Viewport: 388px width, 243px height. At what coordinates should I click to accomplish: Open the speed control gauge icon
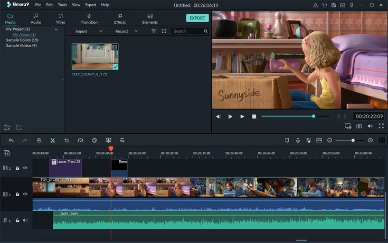point(80,140)
